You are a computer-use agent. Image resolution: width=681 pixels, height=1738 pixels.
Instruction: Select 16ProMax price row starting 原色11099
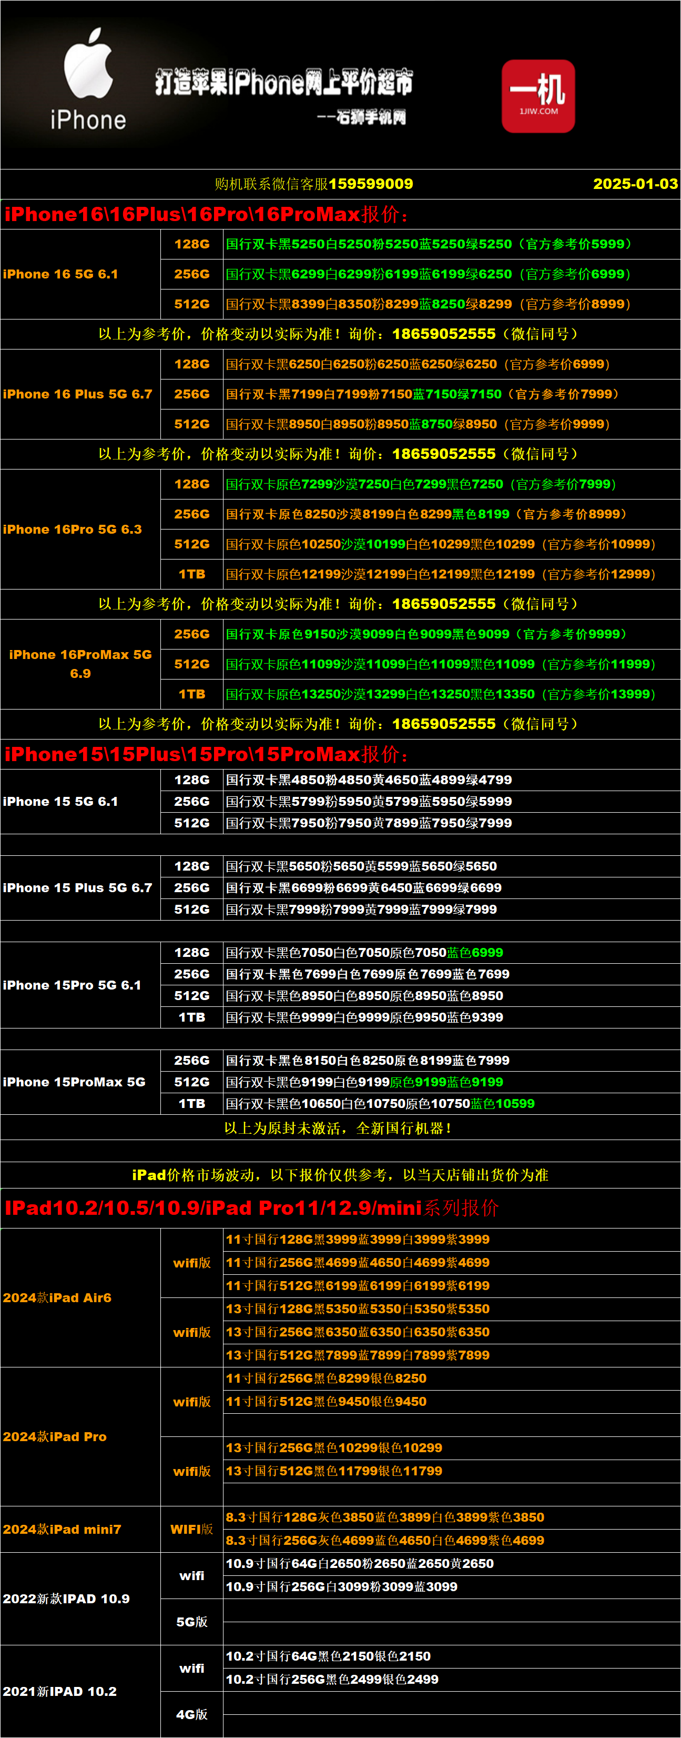click(451, 664)
